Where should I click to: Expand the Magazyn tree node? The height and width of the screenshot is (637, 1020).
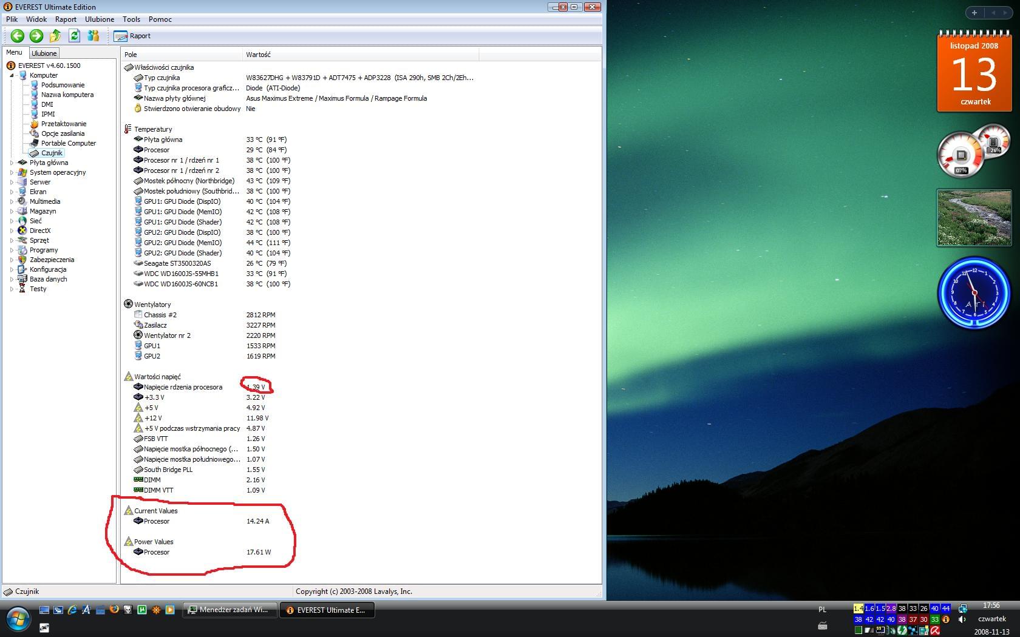[12, 211]
